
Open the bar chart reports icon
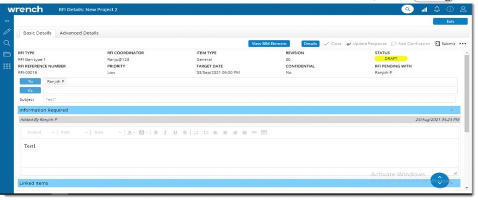tap(424, 10)
